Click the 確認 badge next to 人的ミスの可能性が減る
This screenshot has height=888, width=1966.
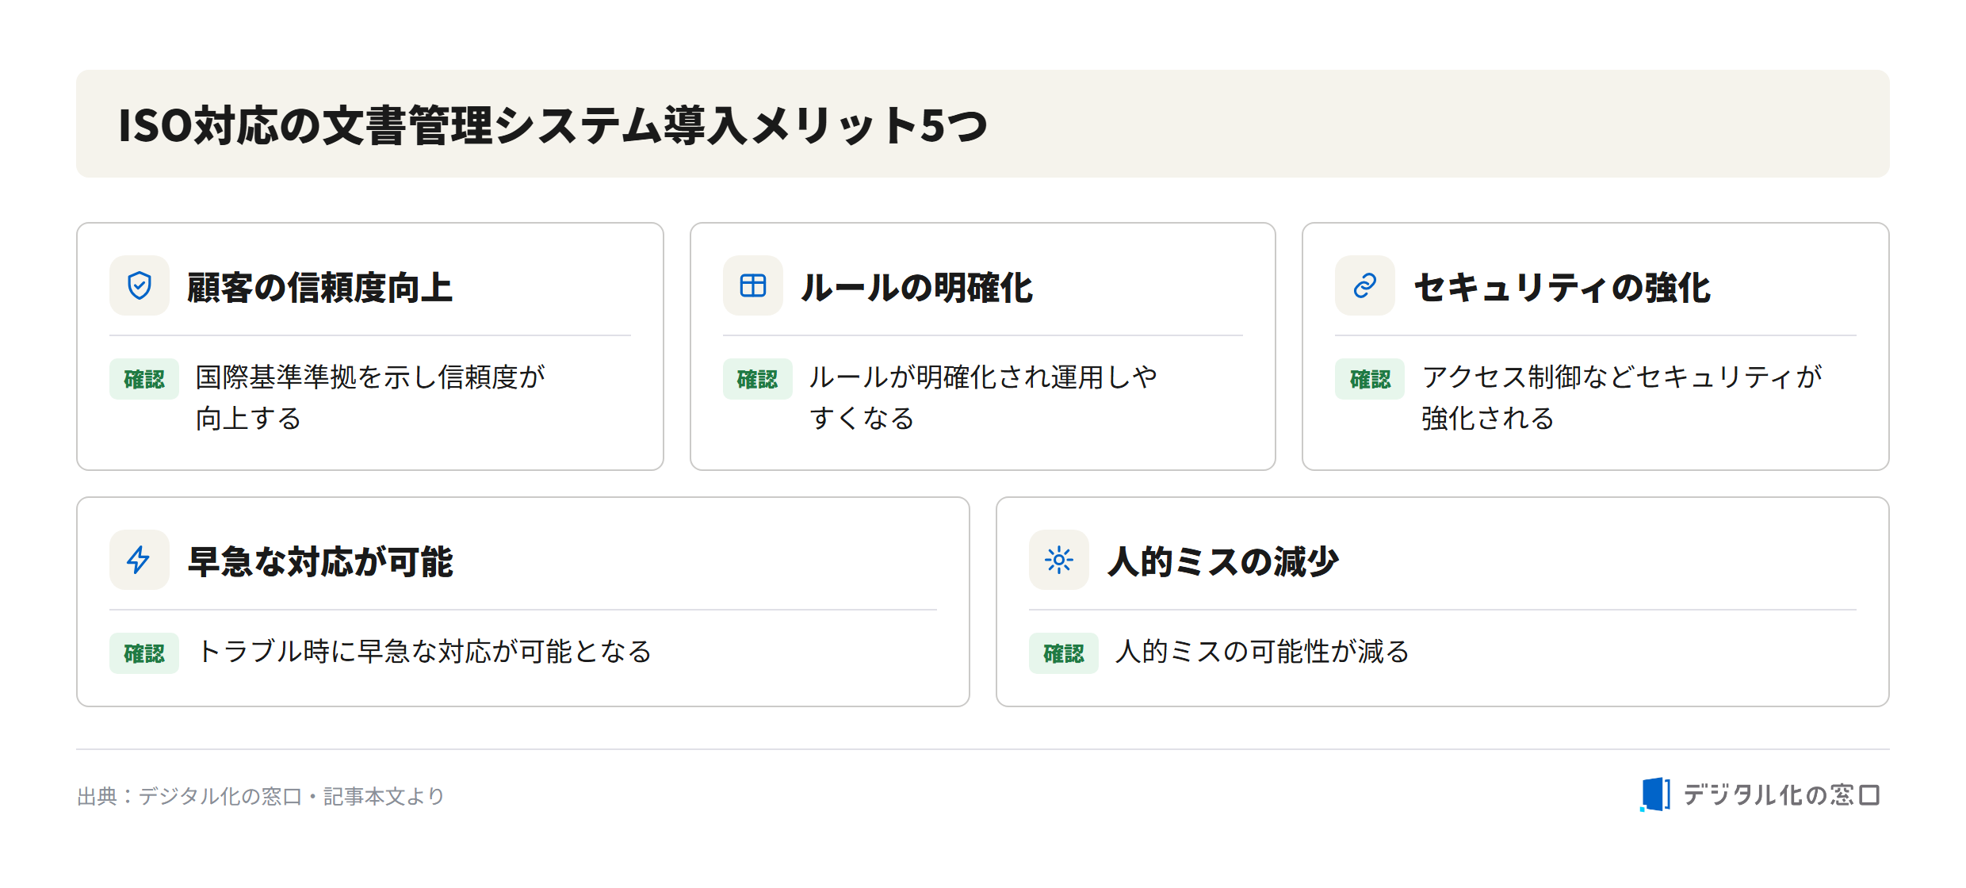click(x=1064, y=653)
